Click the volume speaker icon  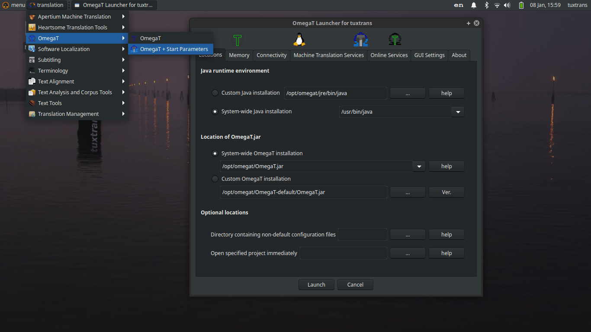click(507, 5)
